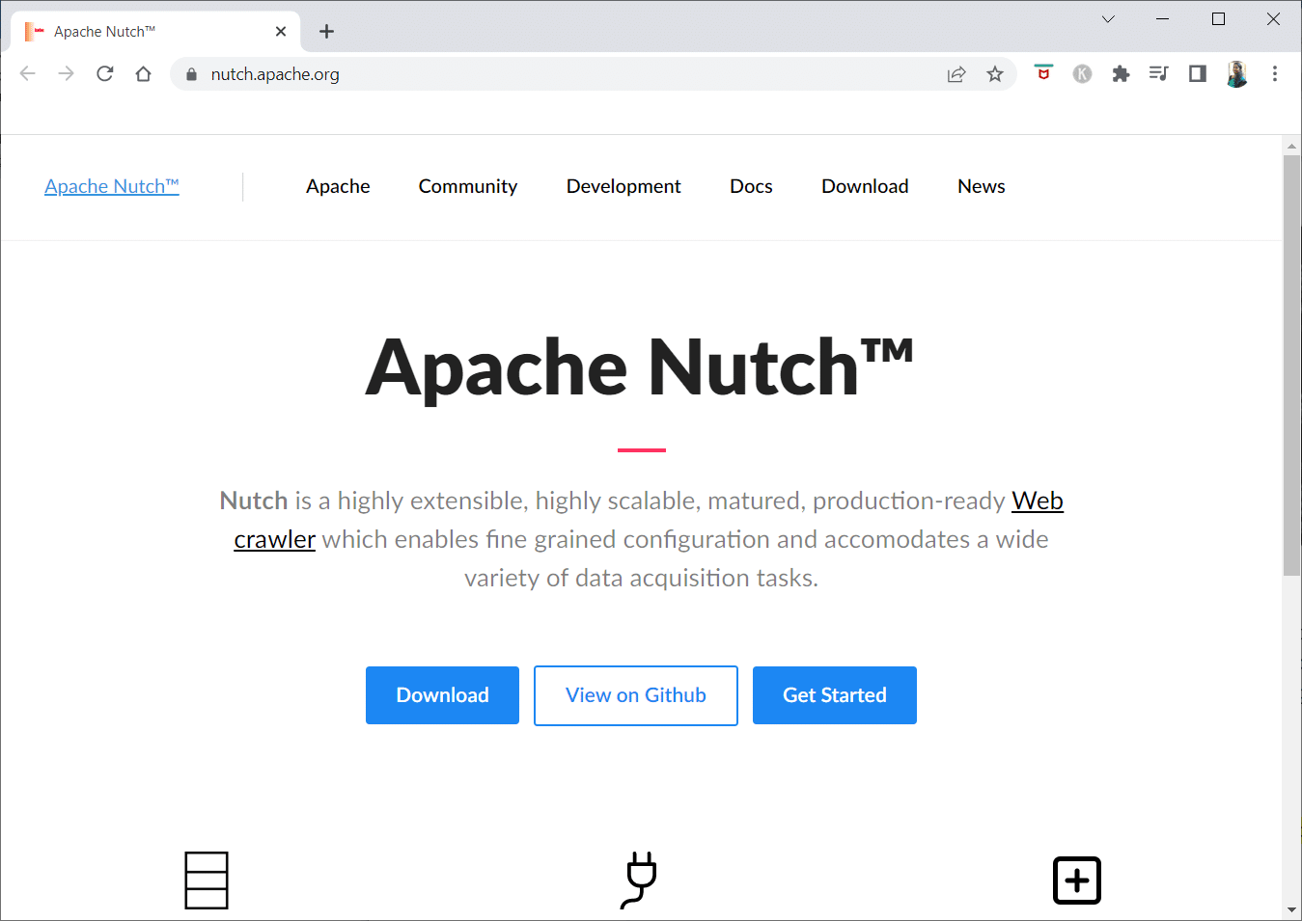Screen dimensions: 1302x921
Task: Click the blue Download button
Action: point(442,695)
